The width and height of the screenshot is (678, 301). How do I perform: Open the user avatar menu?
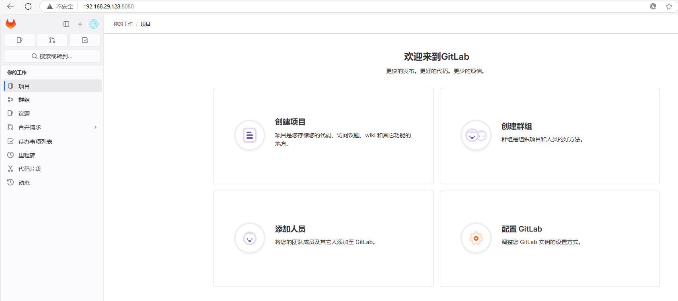(x=94, y=24)
